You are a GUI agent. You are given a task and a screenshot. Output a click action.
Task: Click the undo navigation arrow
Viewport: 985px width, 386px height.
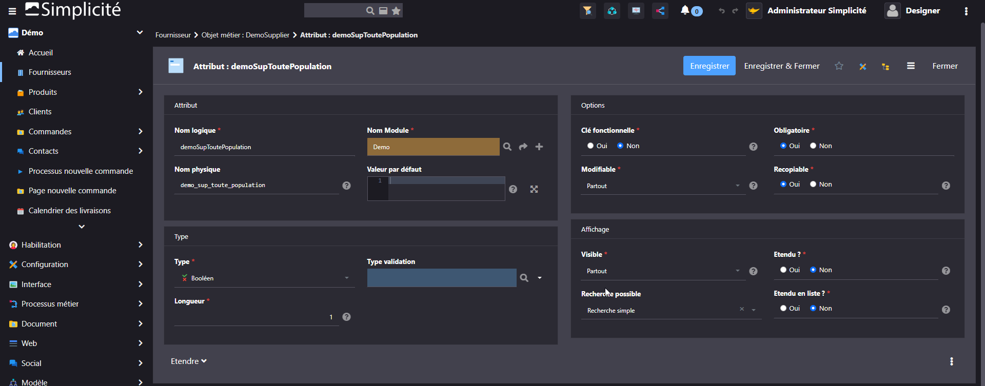[722, 11]
